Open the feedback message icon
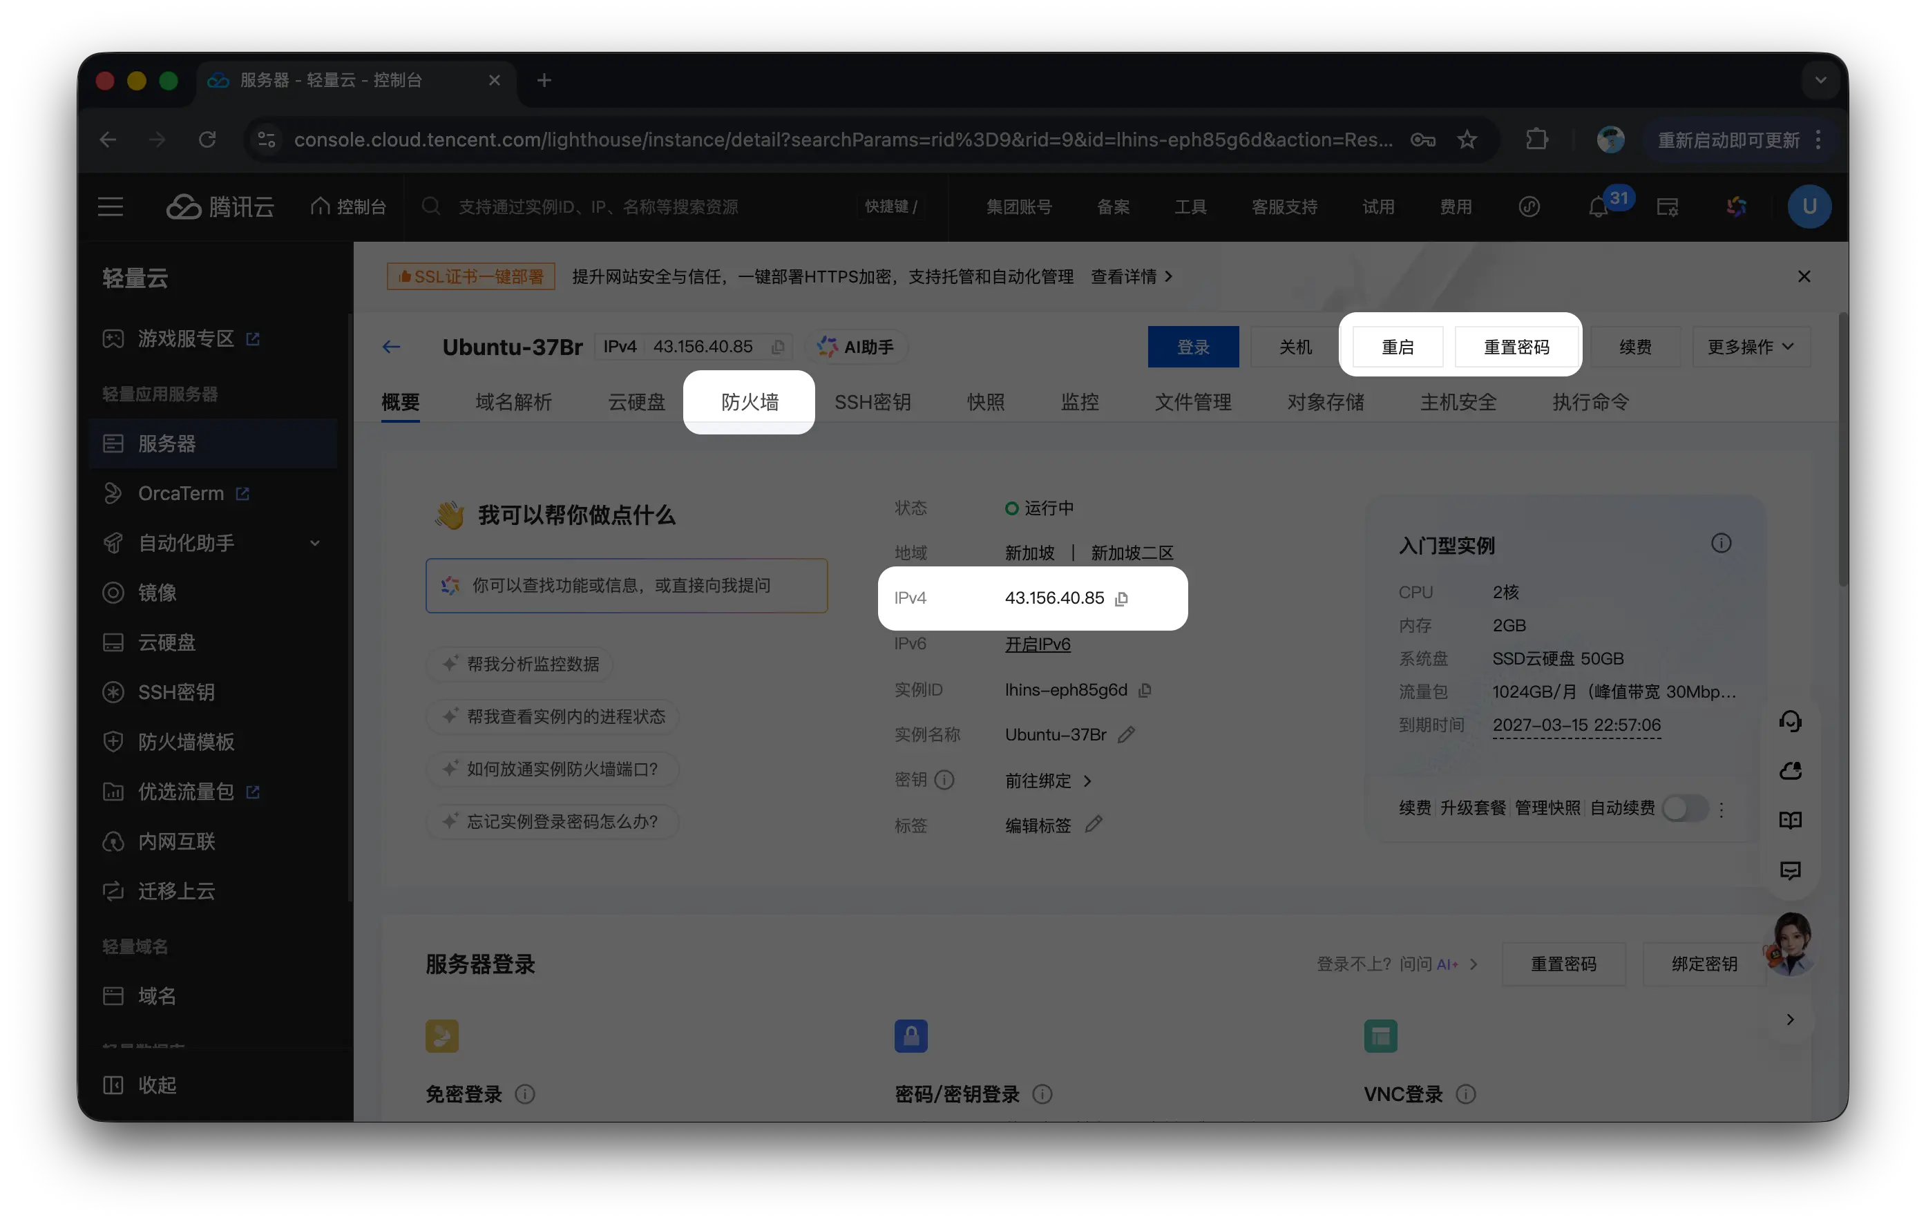 click(x=1790, y=870)
